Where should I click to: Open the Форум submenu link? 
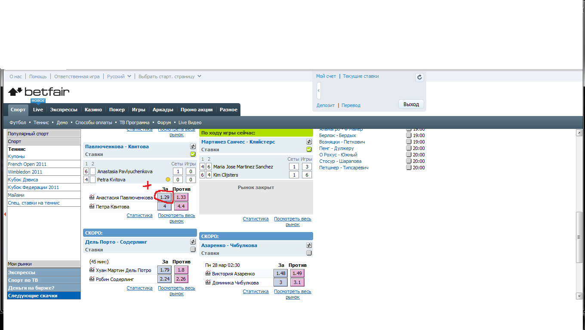tap(164, 122)
